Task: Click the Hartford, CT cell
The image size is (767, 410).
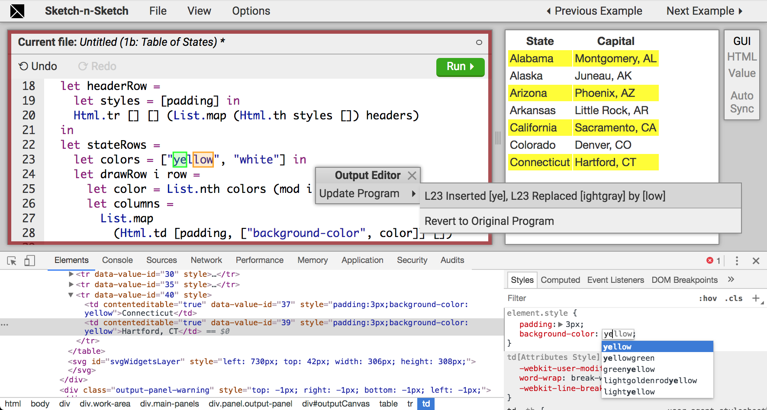Action: [x=616, y=162]
